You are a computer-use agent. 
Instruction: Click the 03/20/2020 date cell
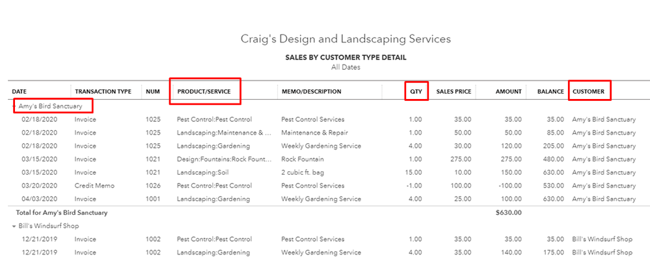[x=40, y=186]
